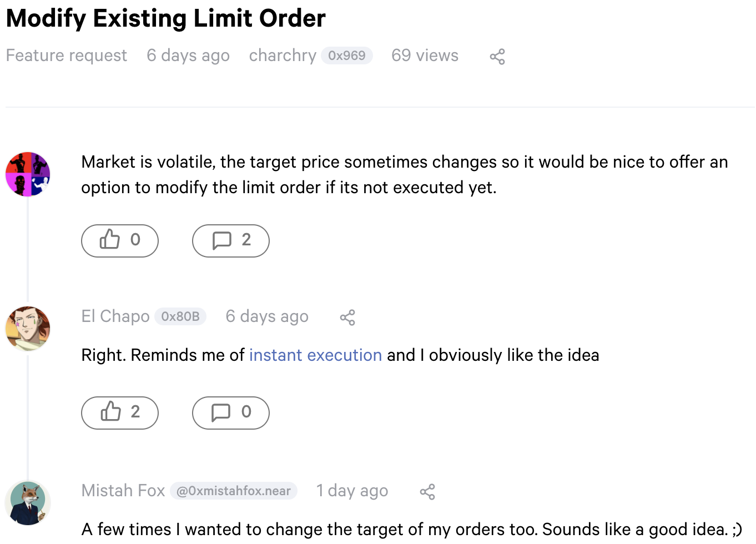Click the 0x969 address badge
The image size is (756, 544).
click(347, 56)
